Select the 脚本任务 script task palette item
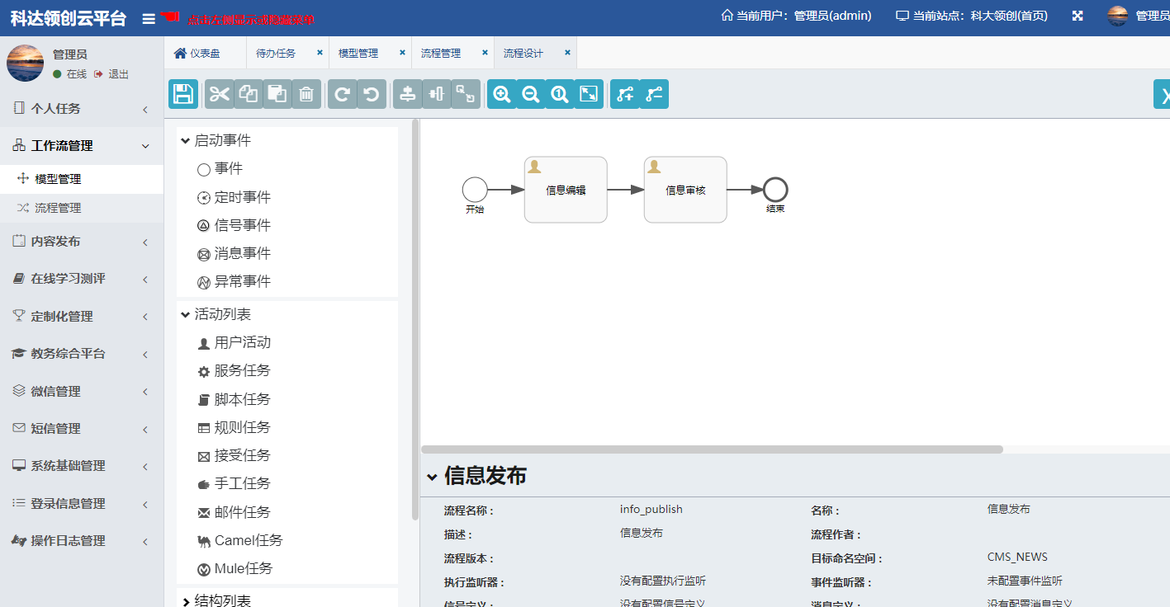This screenshot has width=1170, height=607. pyautogui.click(x=234, y=399)
